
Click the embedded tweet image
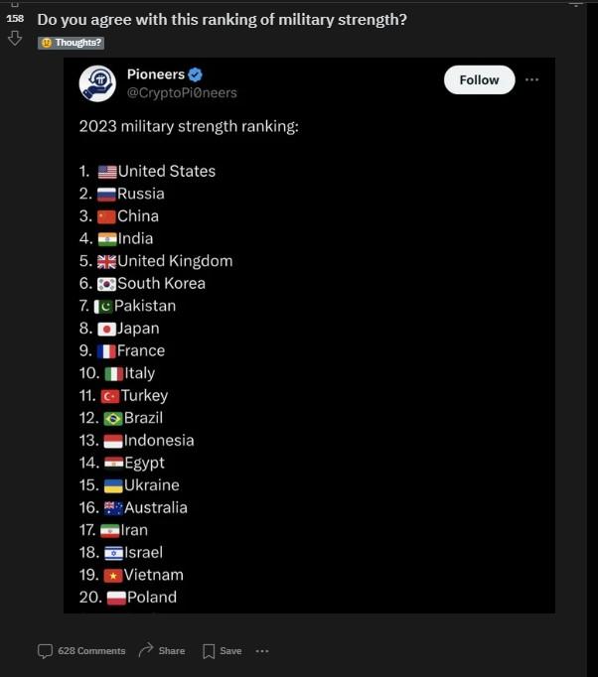click(309, 336)
